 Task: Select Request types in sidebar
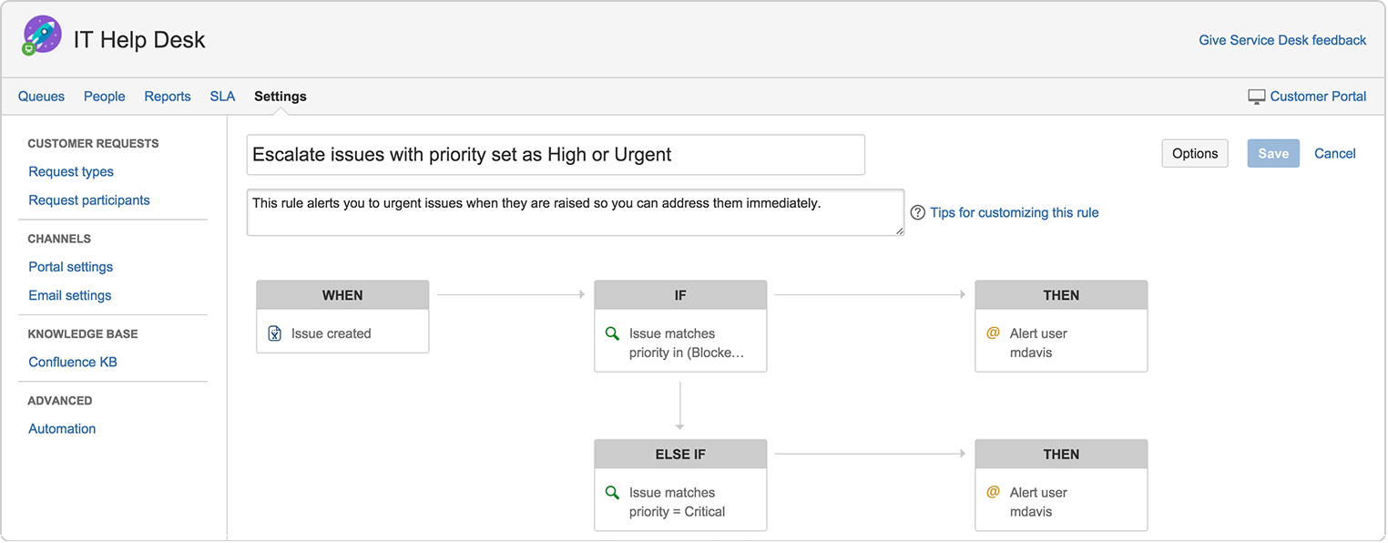click(x=71, y=172)
